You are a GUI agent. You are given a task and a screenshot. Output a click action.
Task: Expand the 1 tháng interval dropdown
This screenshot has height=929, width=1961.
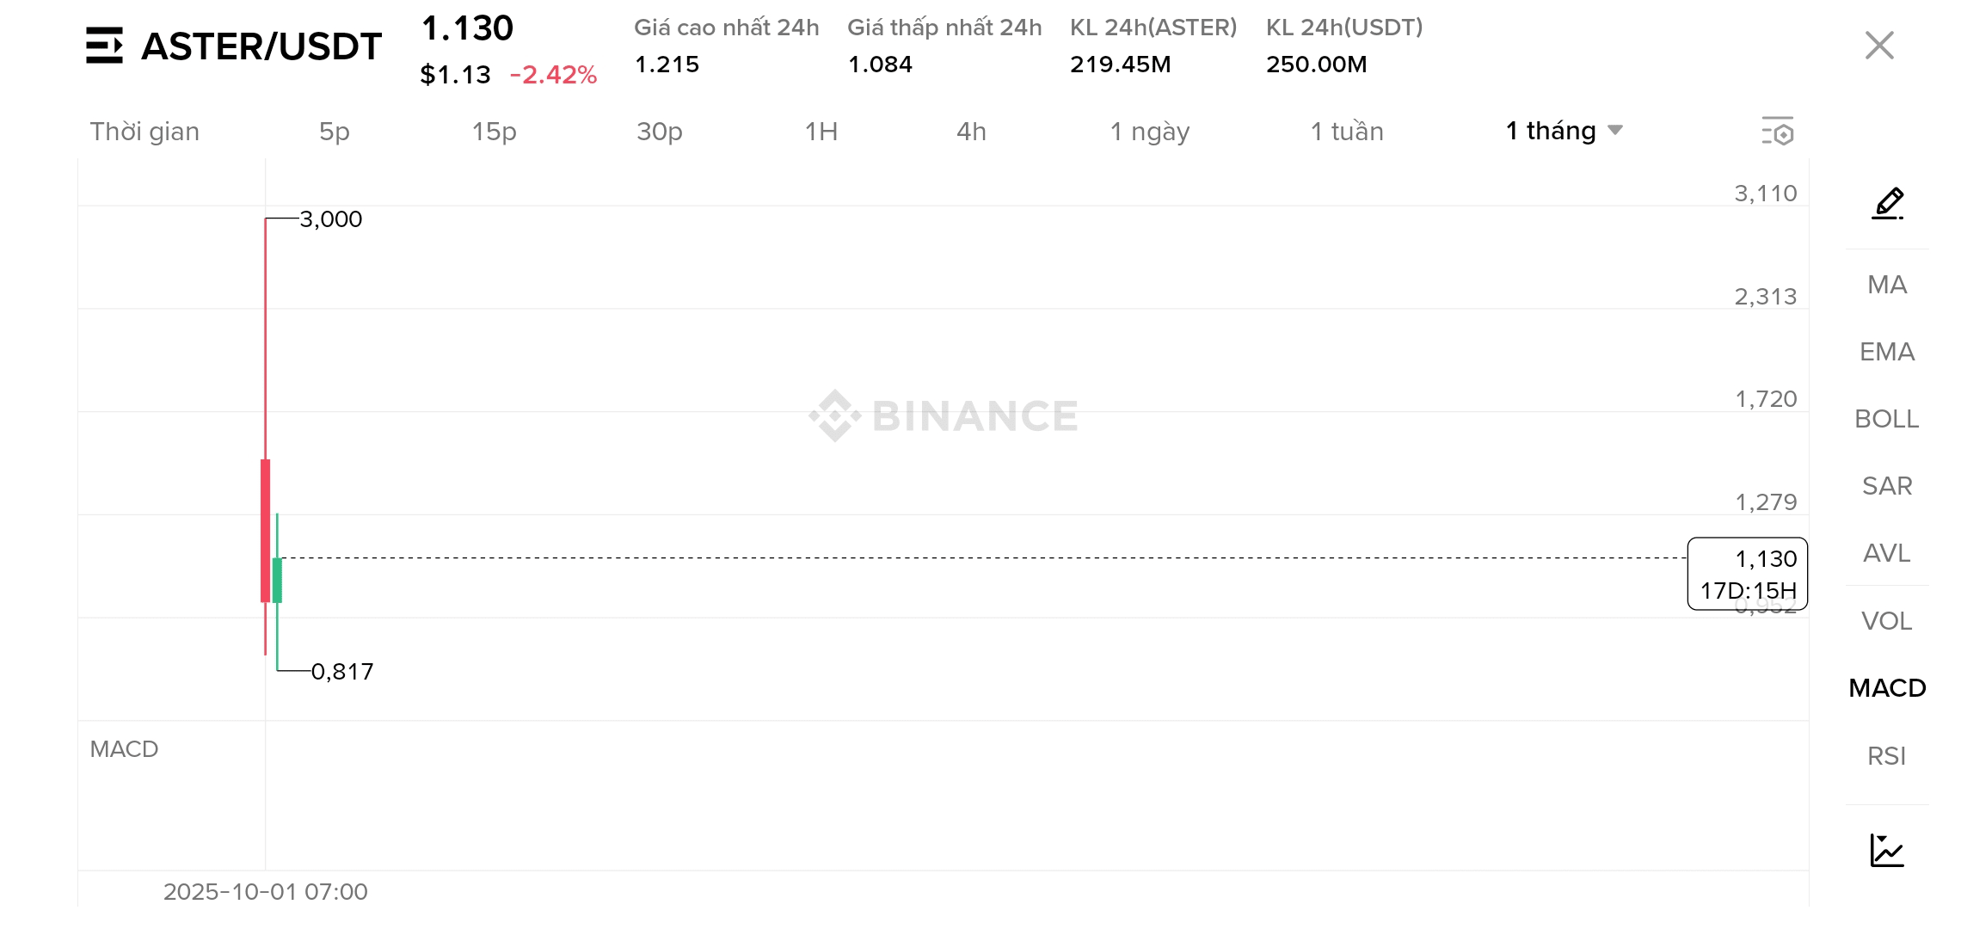coord(1564,131)
